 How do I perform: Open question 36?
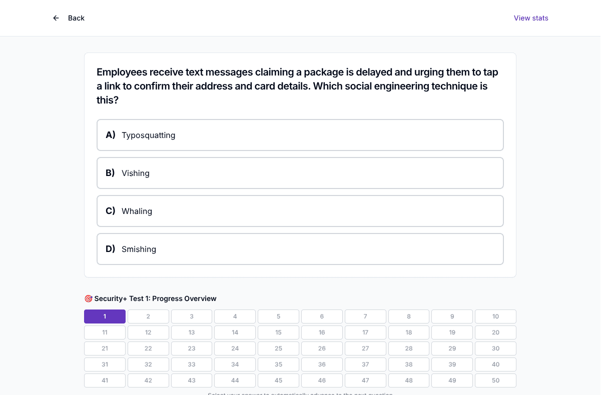pyautogui.click(x=322, y=364)
